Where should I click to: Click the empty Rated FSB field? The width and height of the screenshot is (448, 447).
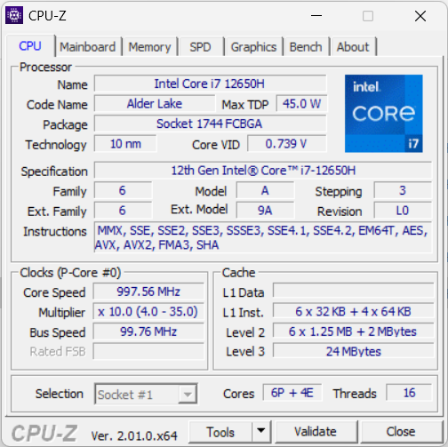148,351
